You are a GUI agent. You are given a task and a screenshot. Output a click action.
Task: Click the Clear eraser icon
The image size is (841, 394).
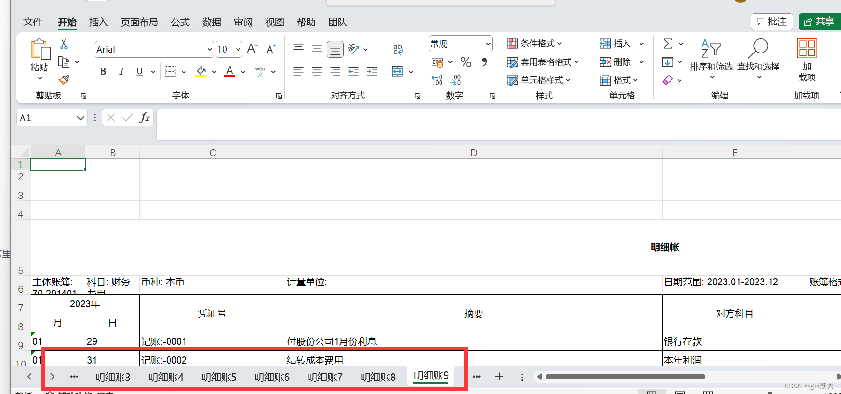coord(667,80)
